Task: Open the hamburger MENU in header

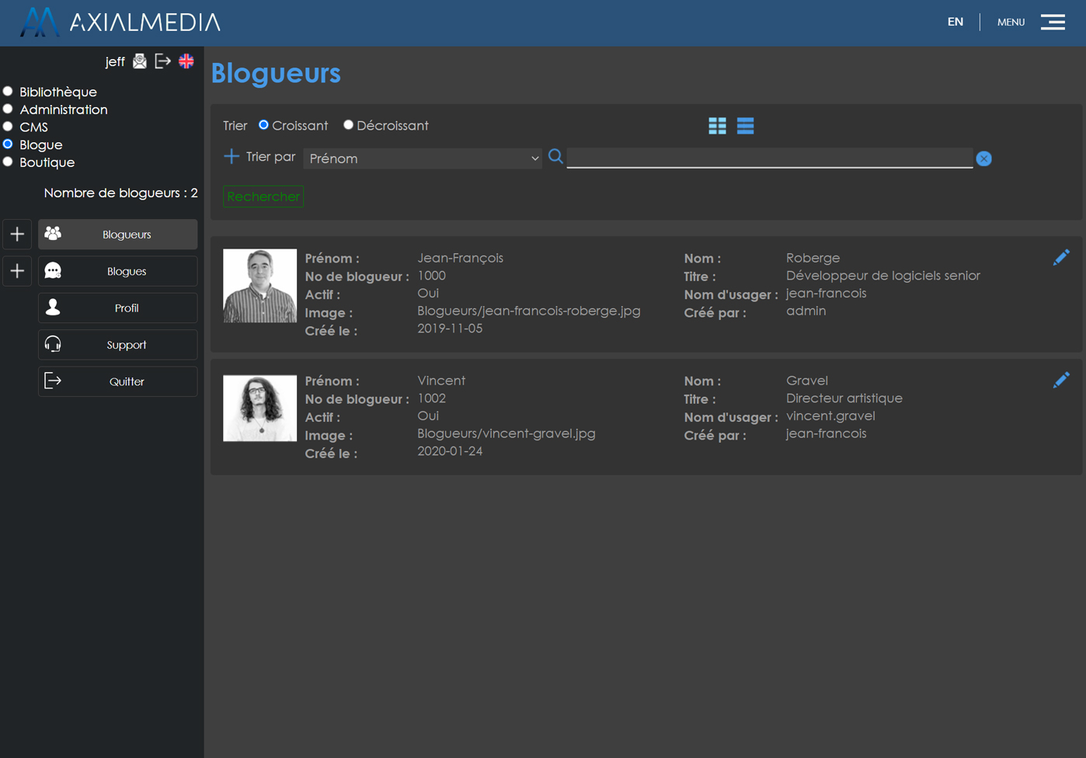Action: (x=1053, y=22)
